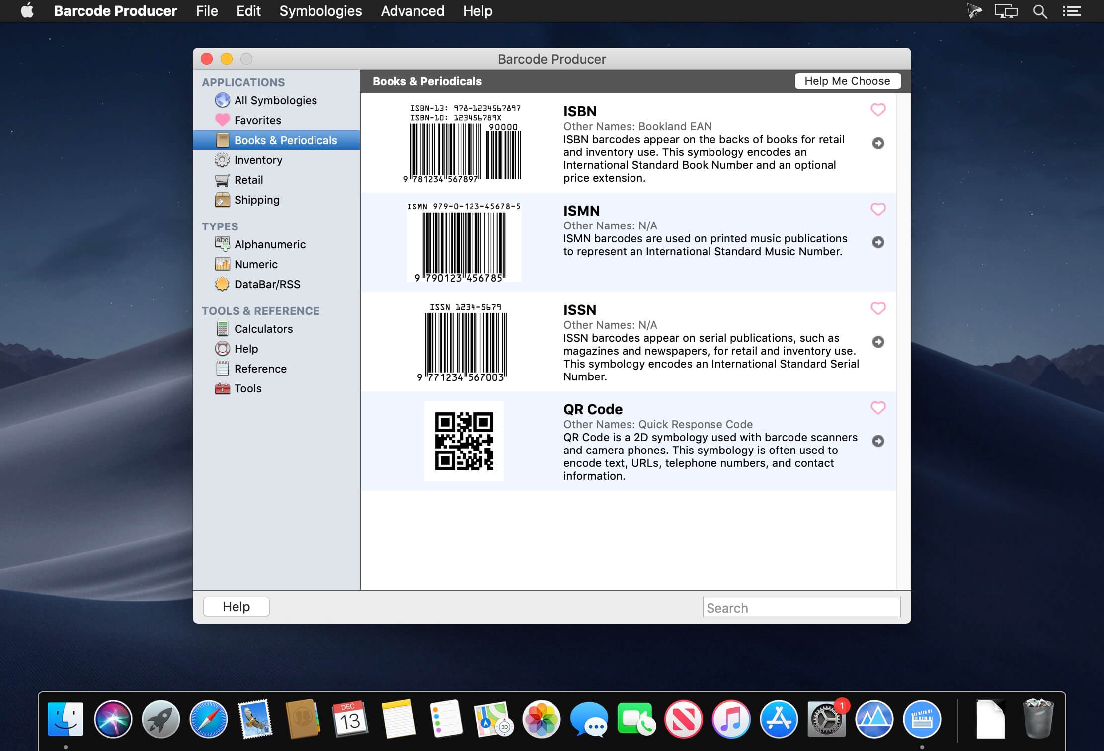The image size is (1104, 751).
Task: Click the Help button at window bottom
Action: (x=237, y=606)
